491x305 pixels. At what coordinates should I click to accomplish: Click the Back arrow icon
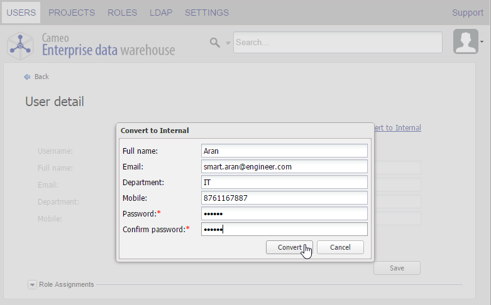(27, 77)
